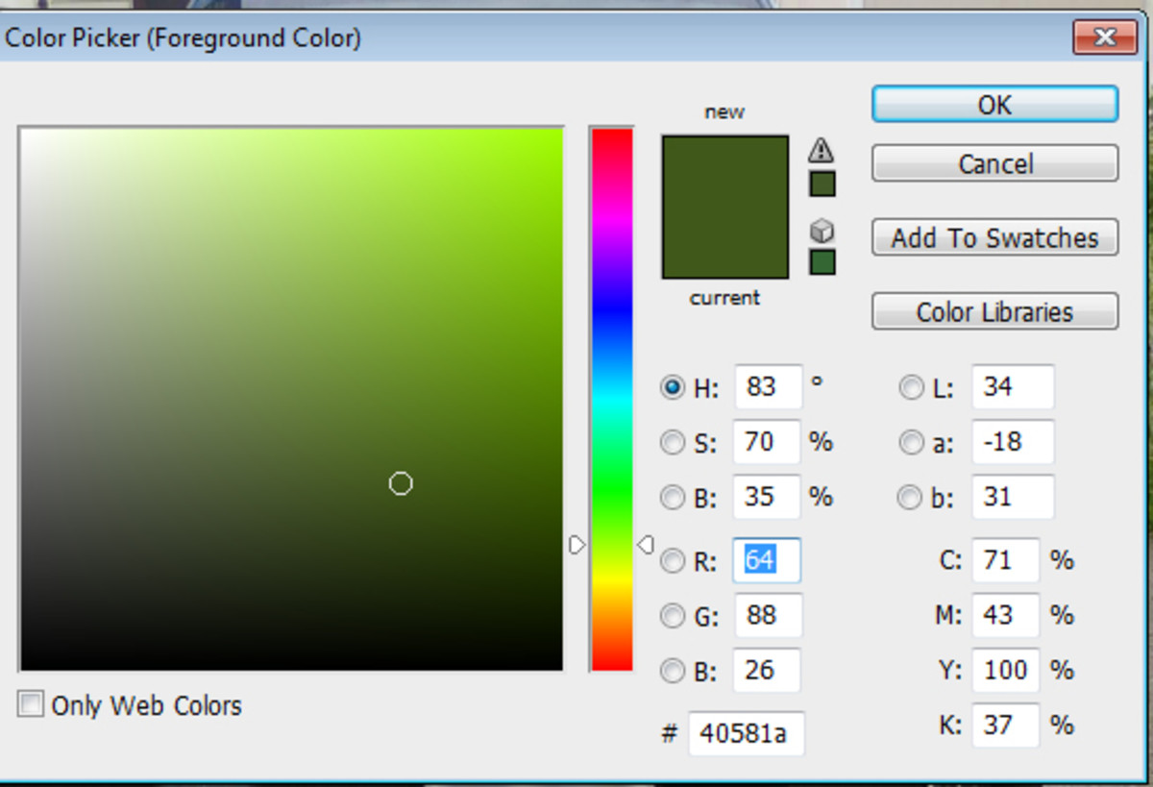Cancel the color picker dialog

(994, 162)
